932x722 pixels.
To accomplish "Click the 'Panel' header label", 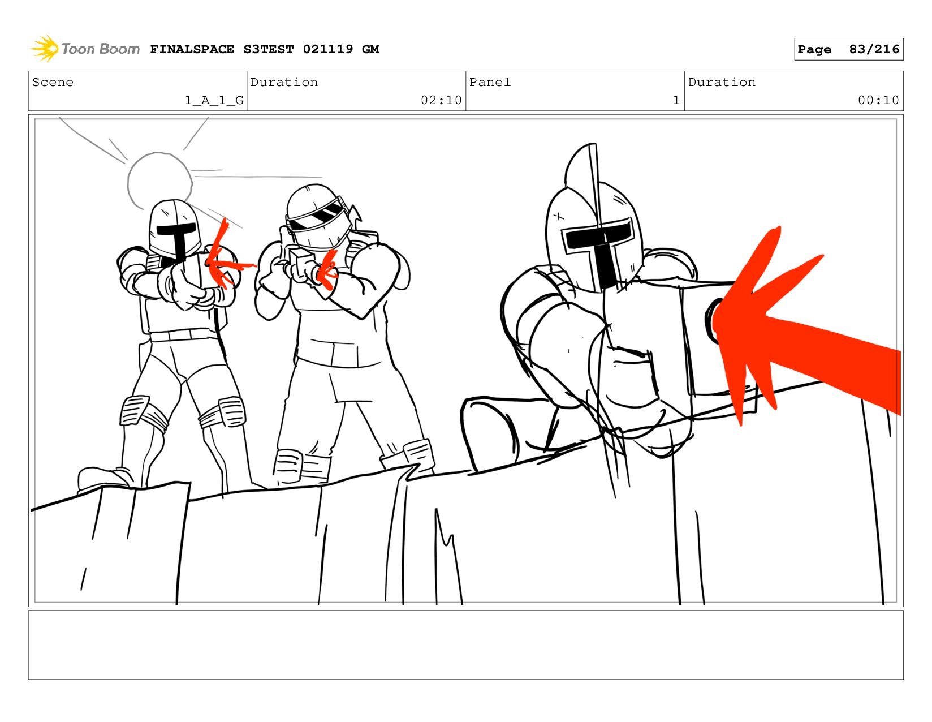I will coord(490,82).
